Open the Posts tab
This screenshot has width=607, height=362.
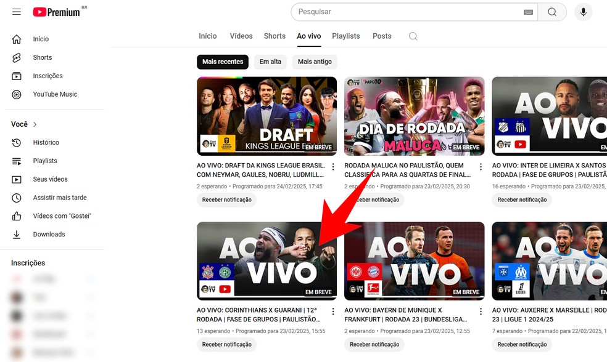(382, 36)
